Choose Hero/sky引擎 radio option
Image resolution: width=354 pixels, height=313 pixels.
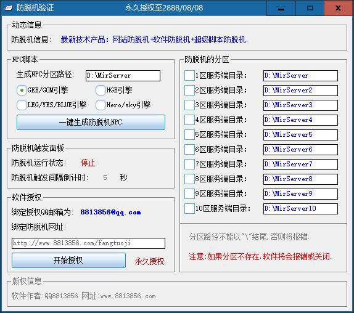pyautogui.click(x=101, y=105)
